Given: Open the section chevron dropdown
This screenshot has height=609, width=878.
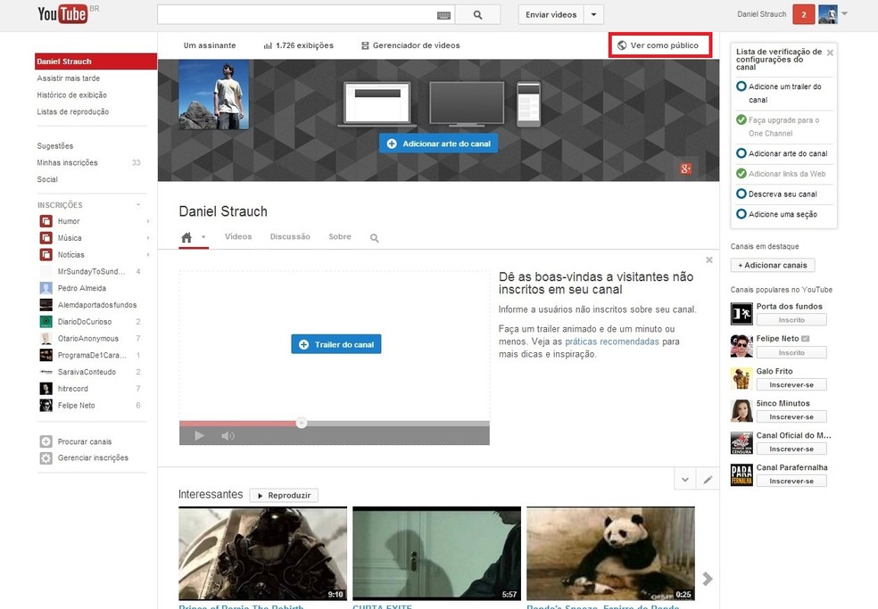Looking at the screenshot, I should pos(684,480).
